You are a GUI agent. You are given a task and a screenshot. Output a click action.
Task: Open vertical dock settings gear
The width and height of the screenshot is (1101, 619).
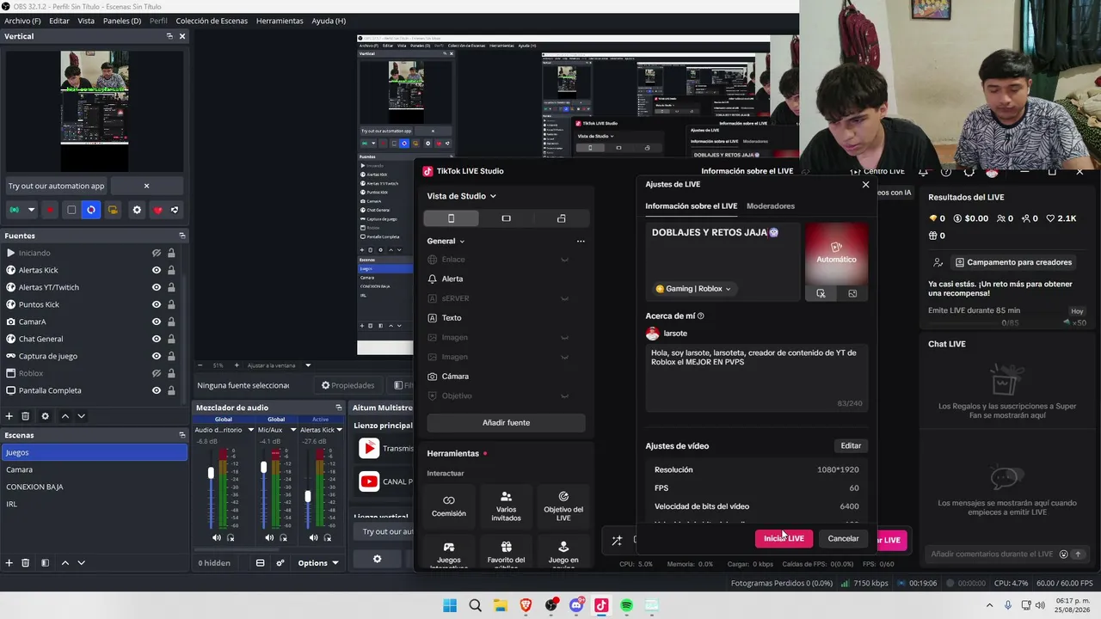[x=137, y=210]
